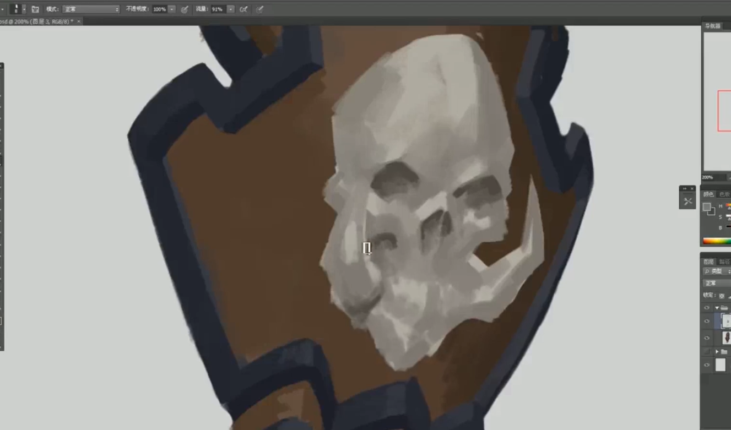
Task: Enable the airbrush build-up icon
Action: 243,9
